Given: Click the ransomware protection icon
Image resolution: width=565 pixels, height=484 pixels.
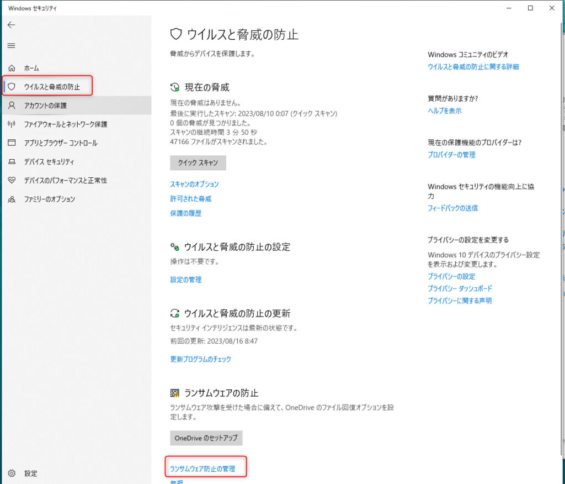Looking at the screenshot, I should click(x=175, y=393).
